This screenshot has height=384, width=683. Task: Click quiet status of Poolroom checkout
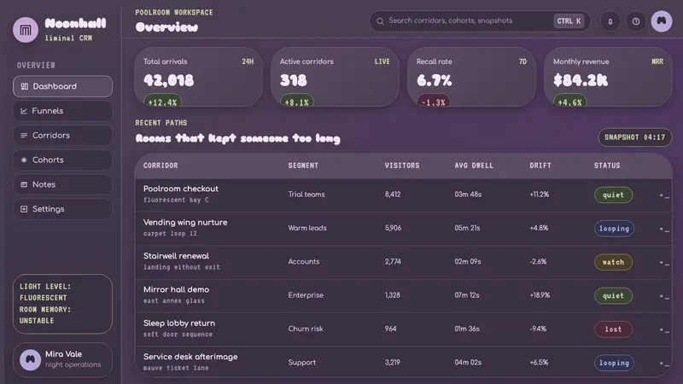pyautogui.click(x=613, y=195)
